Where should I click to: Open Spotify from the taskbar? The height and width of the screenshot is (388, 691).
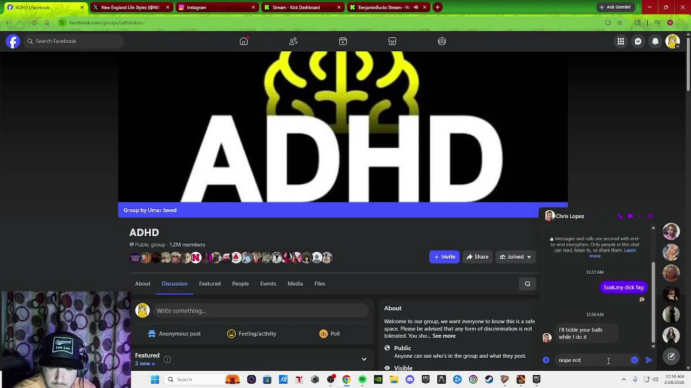point(362,379)
